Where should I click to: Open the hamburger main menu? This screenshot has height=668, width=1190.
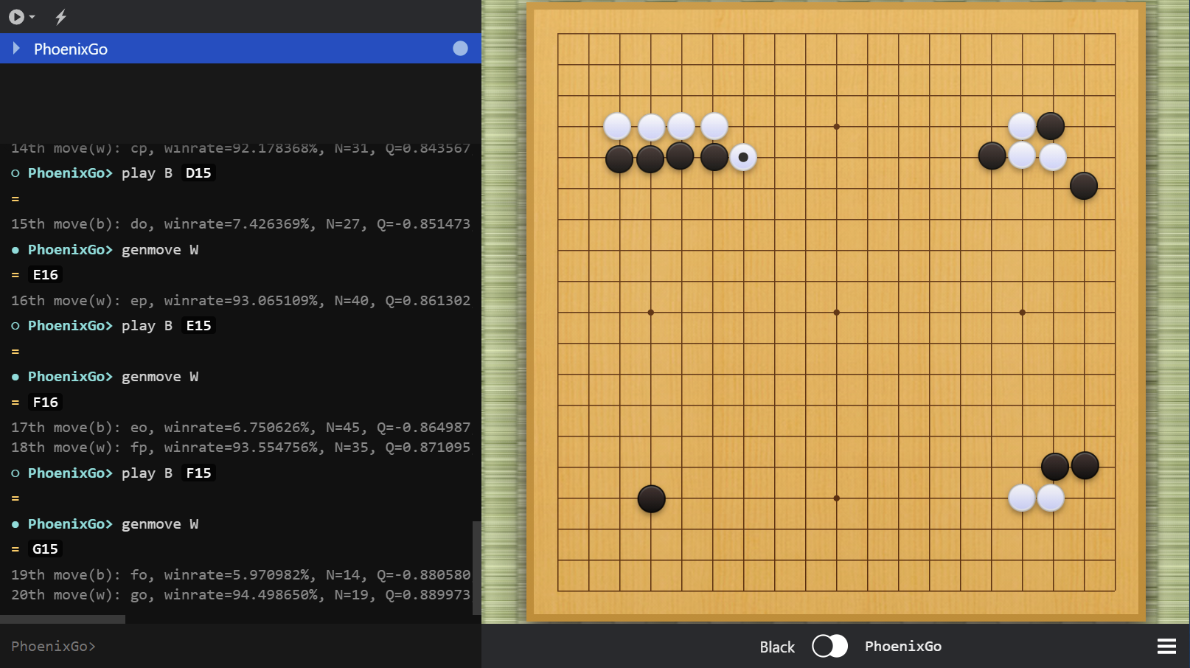[x=1166, y=646]
